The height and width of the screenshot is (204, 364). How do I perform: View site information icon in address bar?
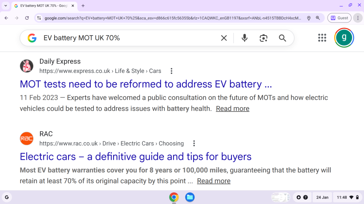(39, 18)
